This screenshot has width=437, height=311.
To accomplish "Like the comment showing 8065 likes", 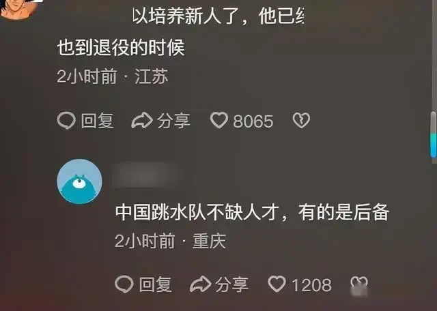I will pyautogui.click(x=219, y=120).
